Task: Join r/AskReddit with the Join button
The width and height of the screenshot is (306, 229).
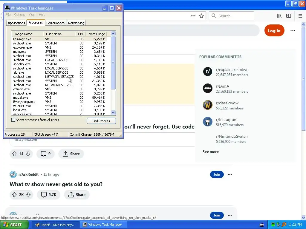Action: pyautogui.click(x=217, y=174)
